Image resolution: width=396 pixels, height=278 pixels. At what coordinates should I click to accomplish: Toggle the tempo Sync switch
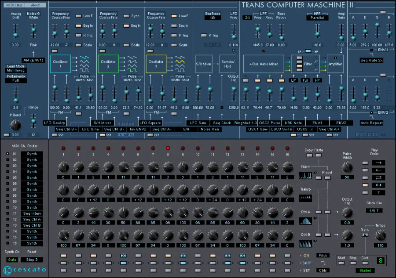[x=365, y=235]
